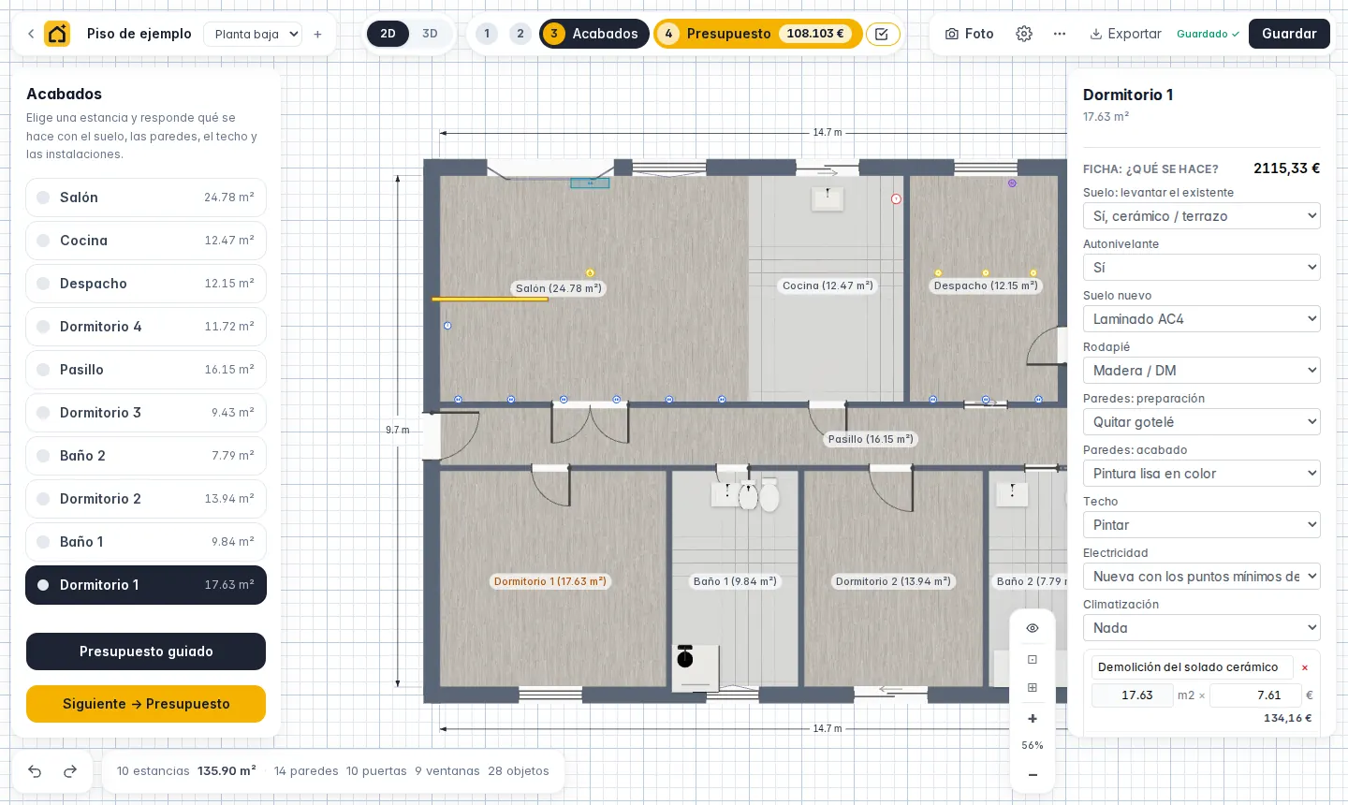Viewport: 1348px width, 805px height.
Task: Select Dormitorio 2 in the room list
Action: (x=146, y=499)
